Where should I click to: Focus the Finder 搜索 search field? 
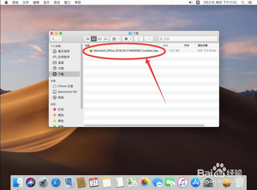[x=188, y=39]
